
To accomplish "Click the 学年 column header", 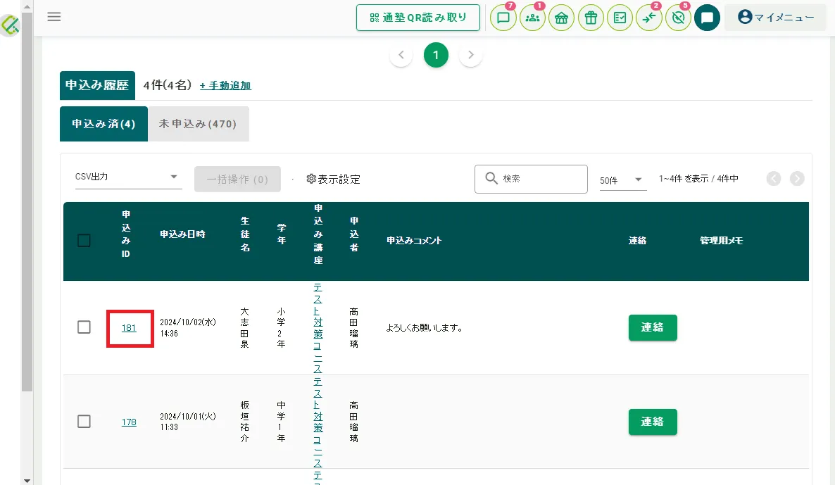I will pos(282,234).
